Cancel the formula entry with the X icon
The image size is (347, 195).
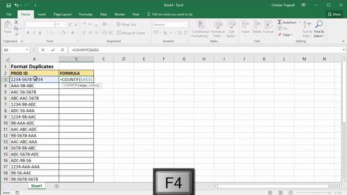[43, 50]
